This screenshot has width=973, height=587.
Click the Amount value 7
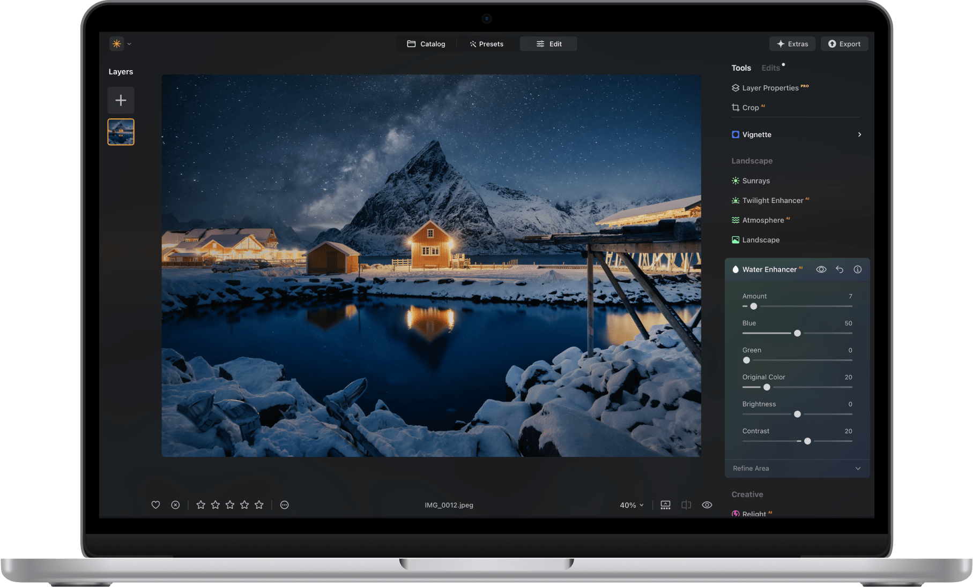point(850,296)
